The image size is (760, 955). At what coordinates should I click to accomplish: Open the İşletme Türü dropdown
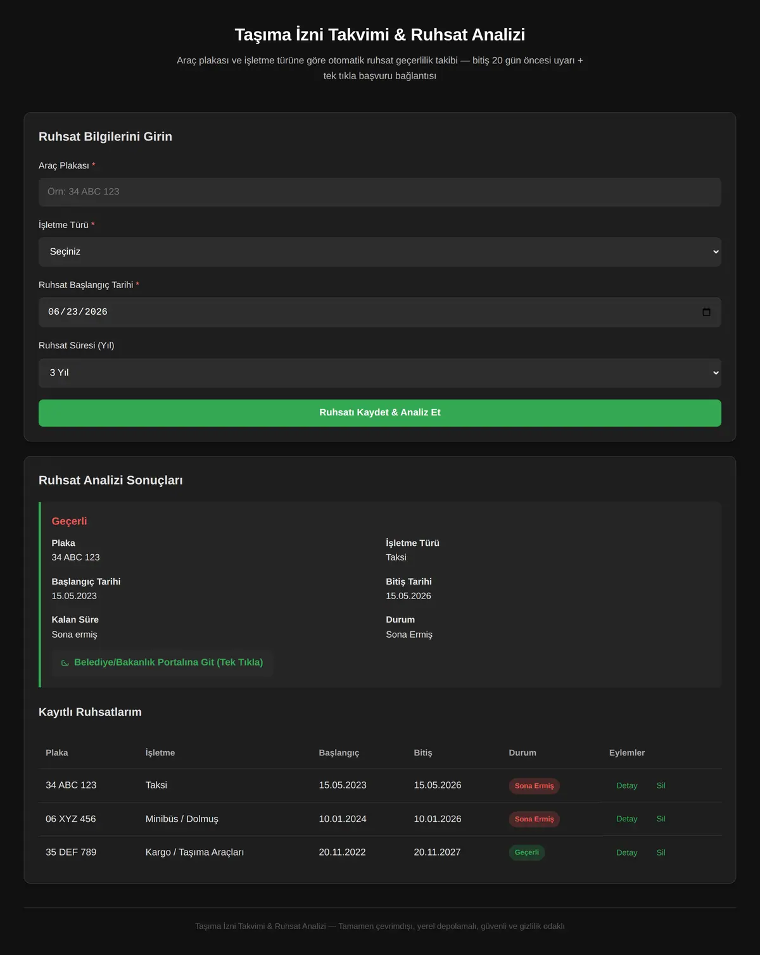tap(380, 252)
